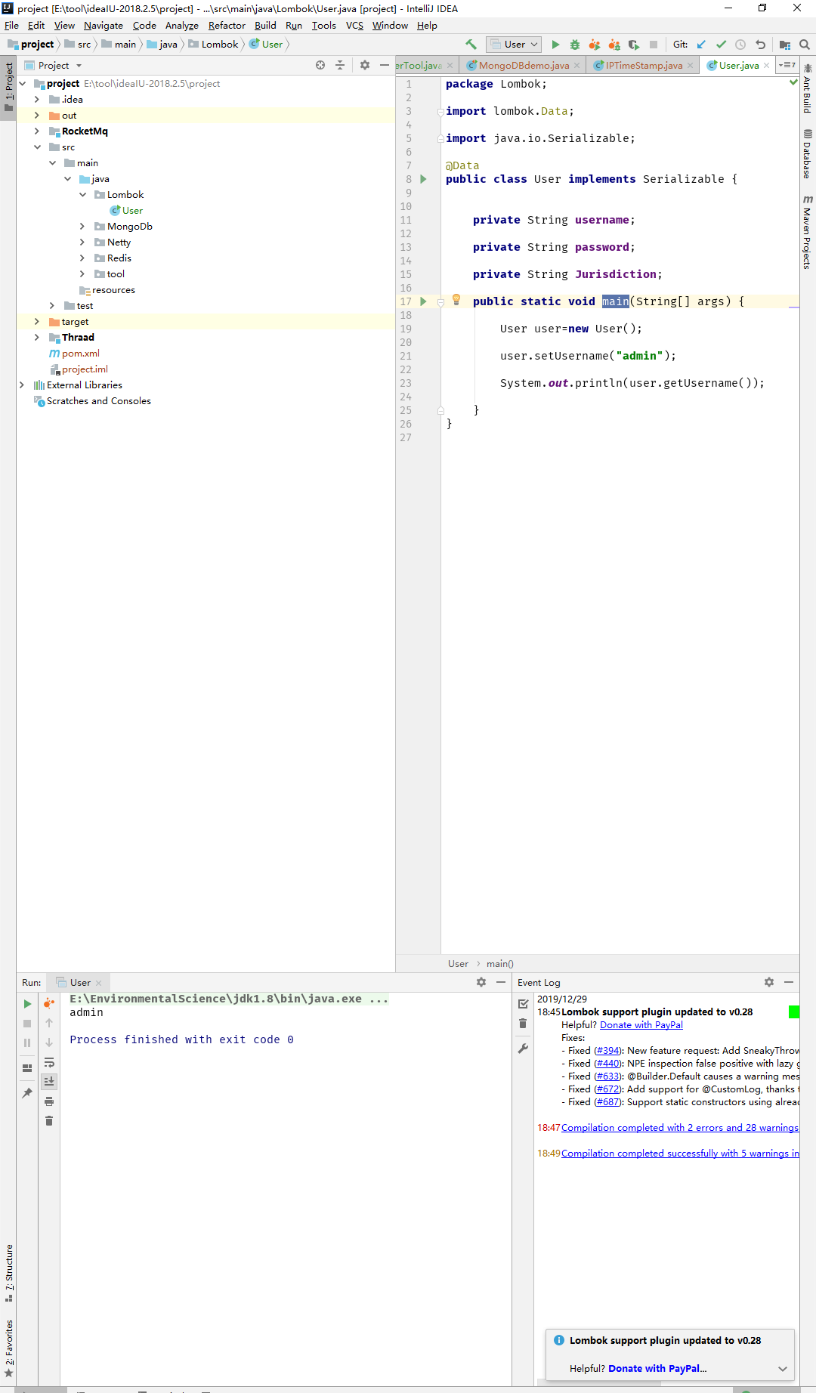Switch to MongoDBdemo.java tab
This screenshot has width=816, height=1393.
pyautogui.click(x=524, y=66)
